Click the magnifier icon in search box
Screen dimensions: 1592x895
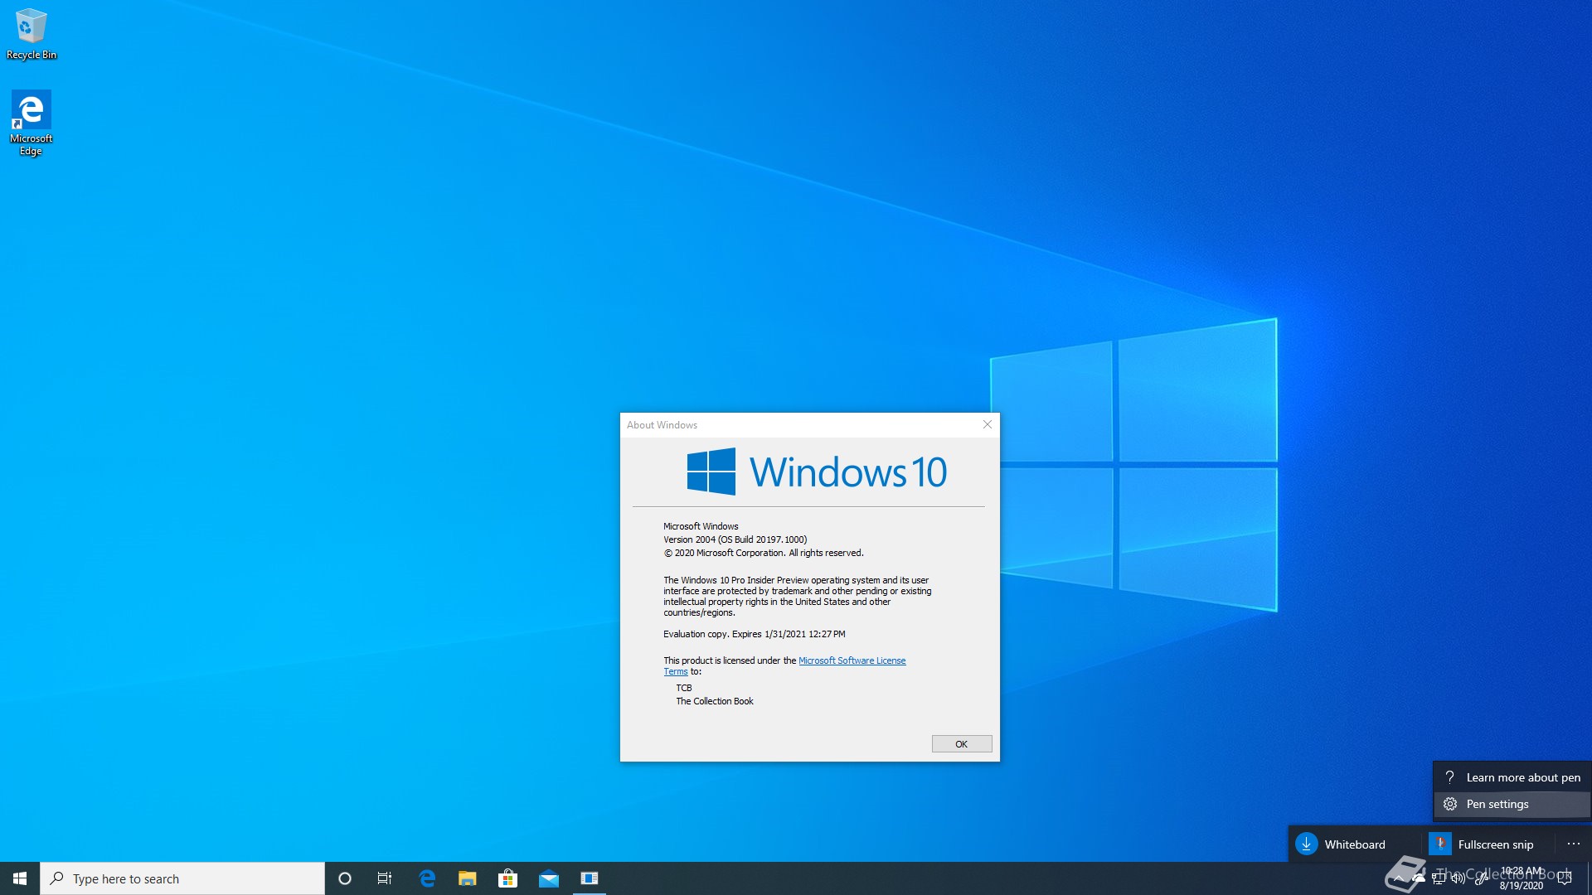[x=57, y=878]
